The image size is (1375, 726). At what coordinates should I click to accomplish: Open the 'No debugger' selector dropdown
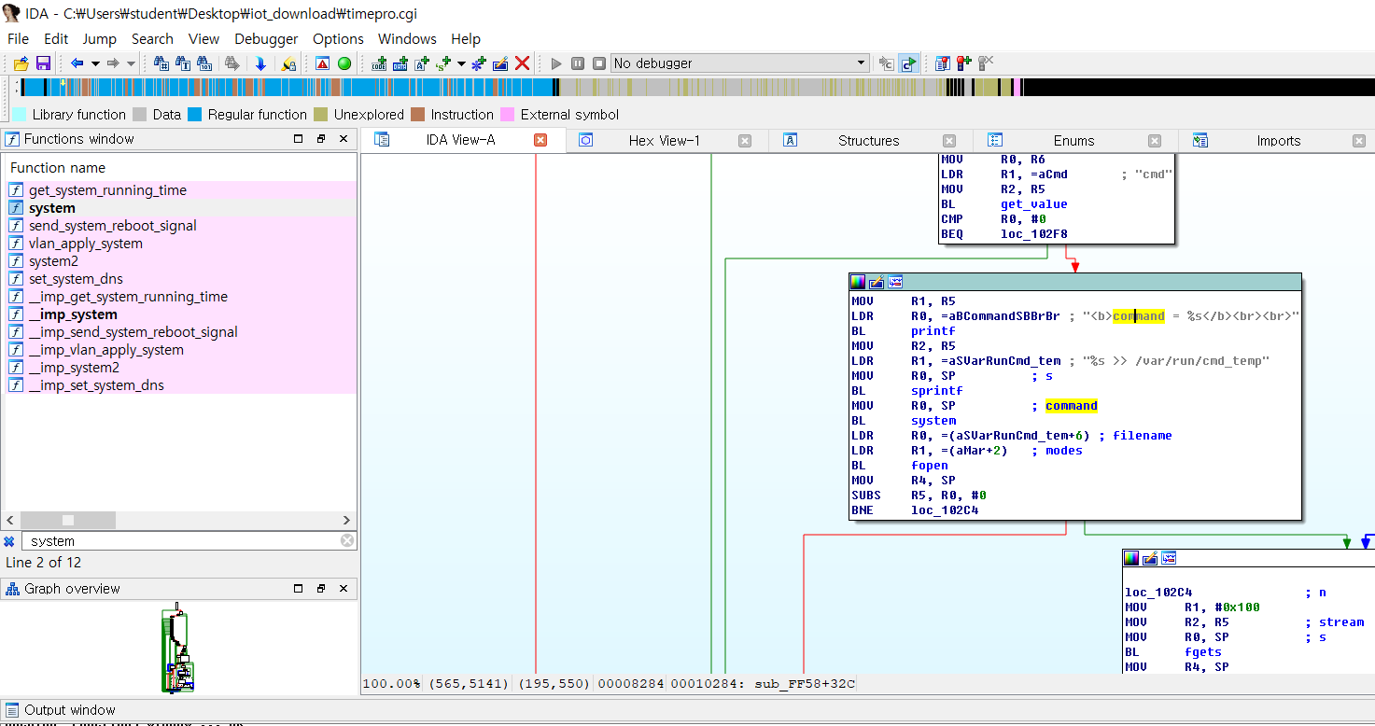click(862, 63)
